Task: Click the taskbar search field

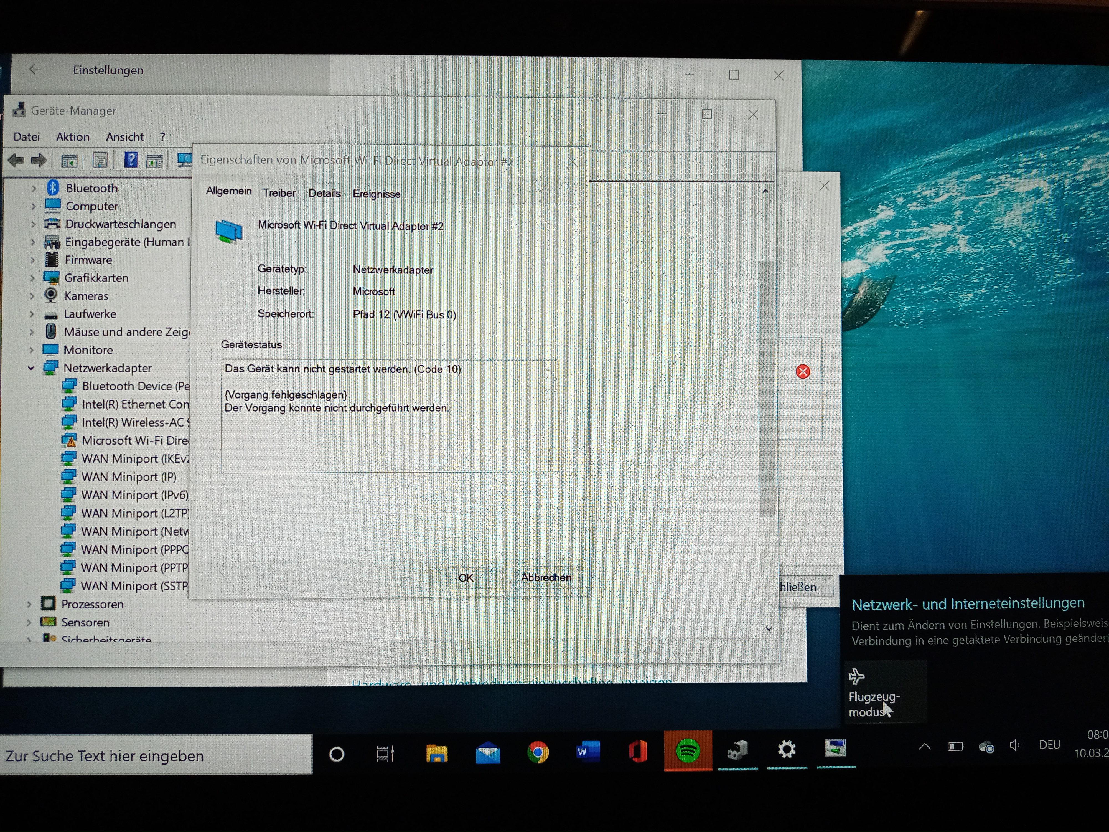Action: coord(156,755)
